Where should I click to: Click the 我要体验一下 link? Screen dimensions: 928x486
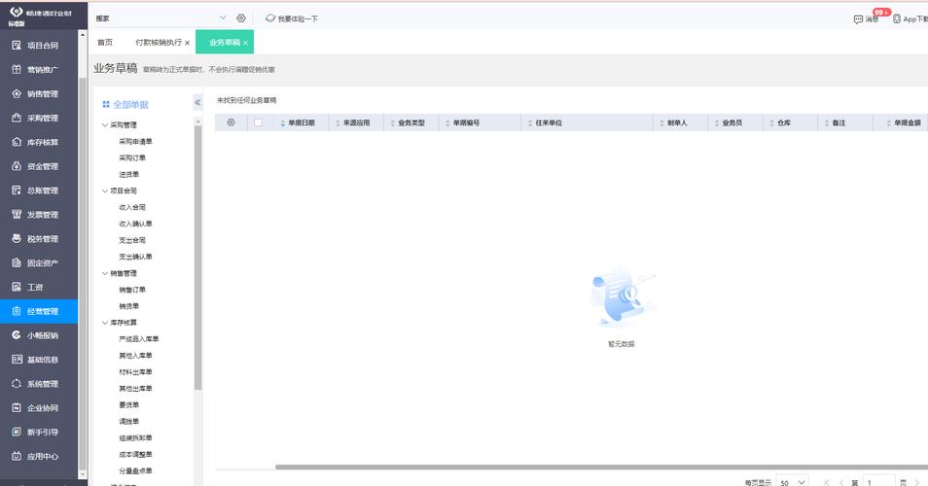[297, 18]
